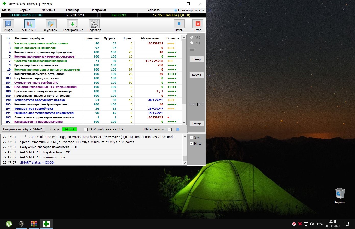Click SMART status = GOOD log line
Viewport: 355px width, 229px height.
click(x=37, y=163)
